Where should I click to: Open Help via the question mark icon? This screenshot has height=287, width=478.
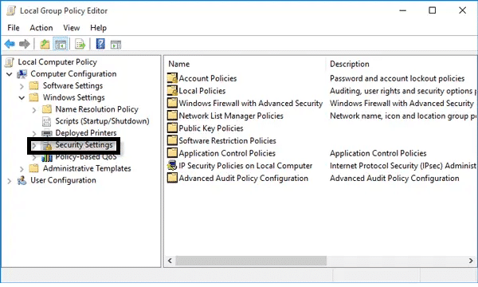(x=100, y=44)
